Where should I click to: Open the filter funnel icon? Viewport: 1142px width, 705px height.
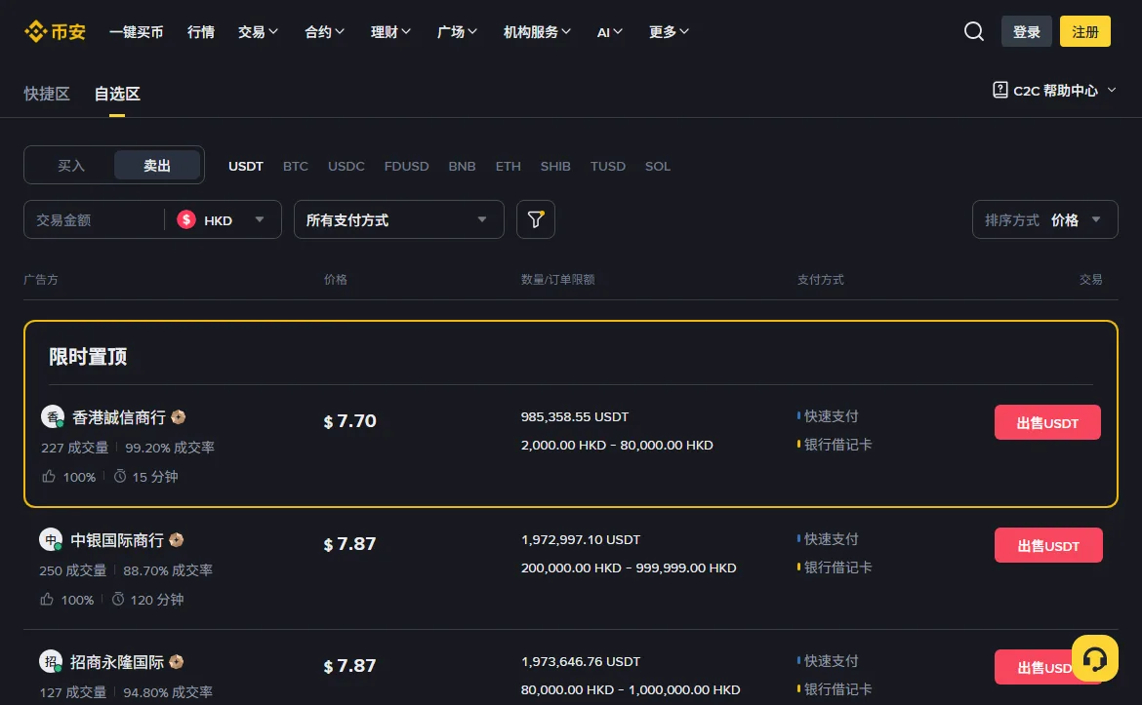535,219
